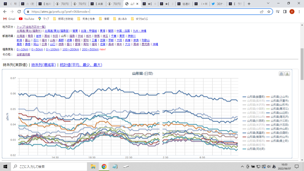Share this page via address bar icon
Image resolution: width=304 pixels, height=171 pixels.
262,12
